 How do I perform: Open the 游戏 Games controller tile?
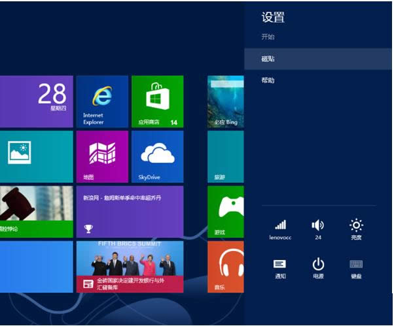pos(226,212)
